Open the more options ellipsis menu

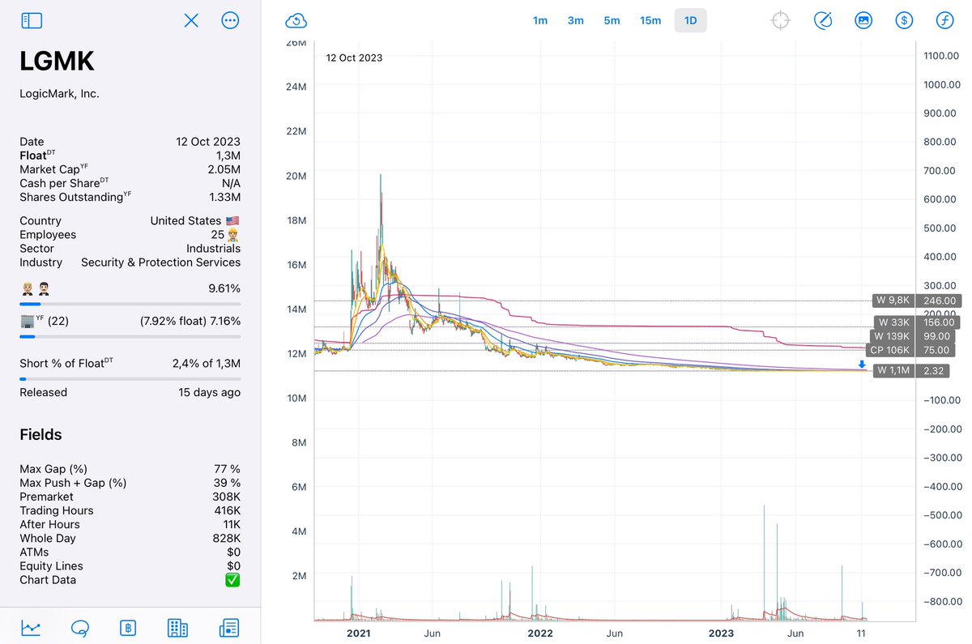[231, 21]
